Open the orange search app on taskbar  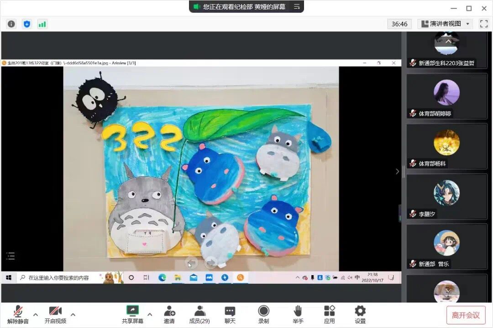(240, 278)
